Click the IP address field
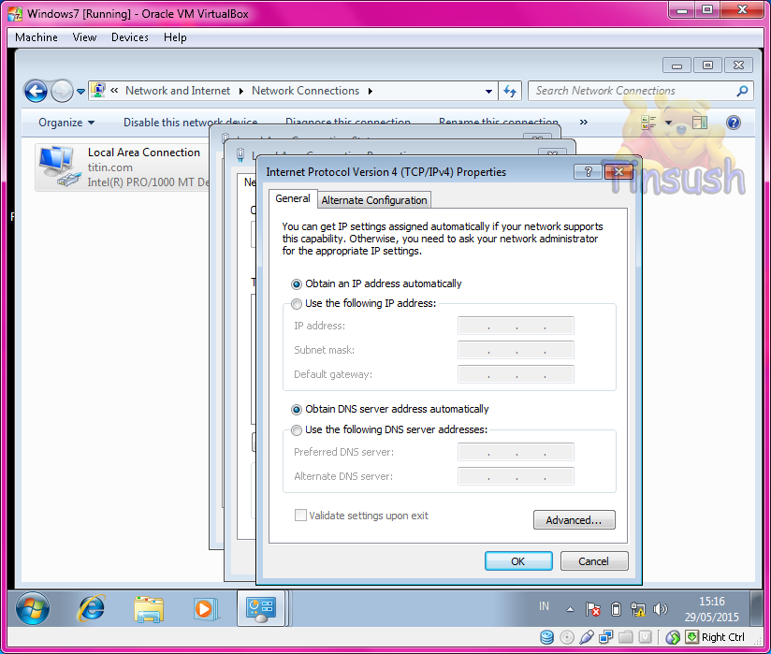The width and height of the screenshot is (771, 654). click(x=516, y=326)
